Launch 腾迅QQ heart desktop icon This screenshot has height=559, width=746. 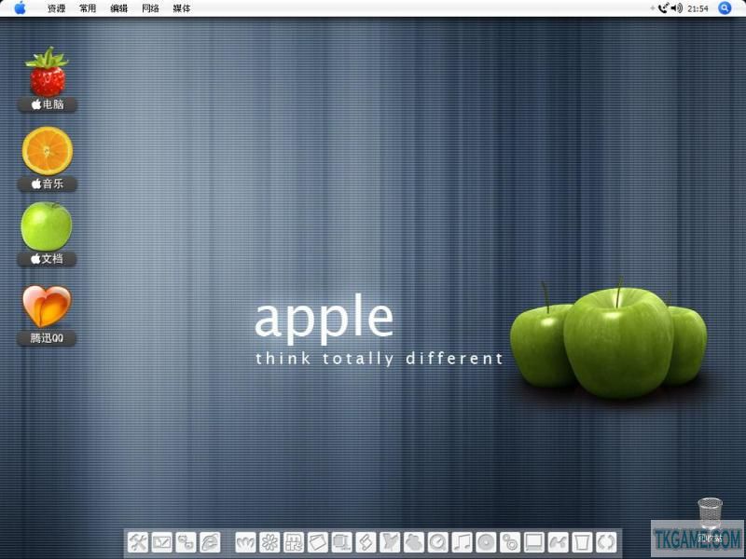[x=47, y=307]
